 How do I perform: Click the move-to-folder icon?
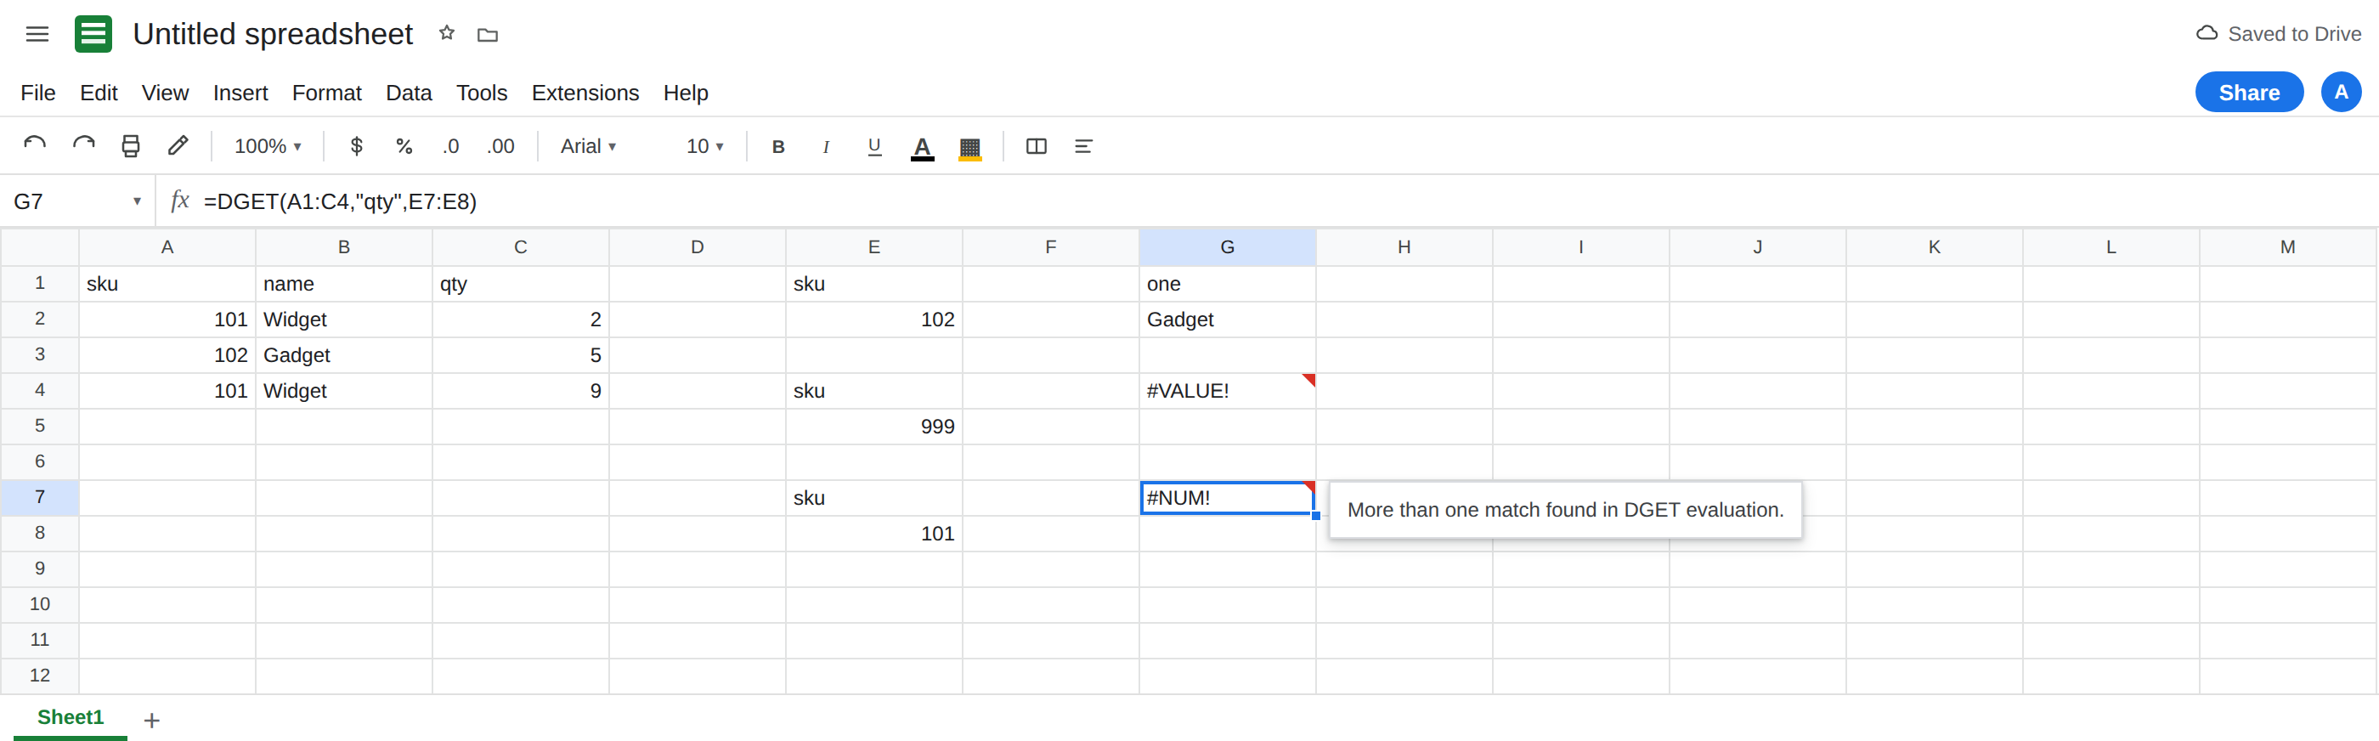click(488, 35)
